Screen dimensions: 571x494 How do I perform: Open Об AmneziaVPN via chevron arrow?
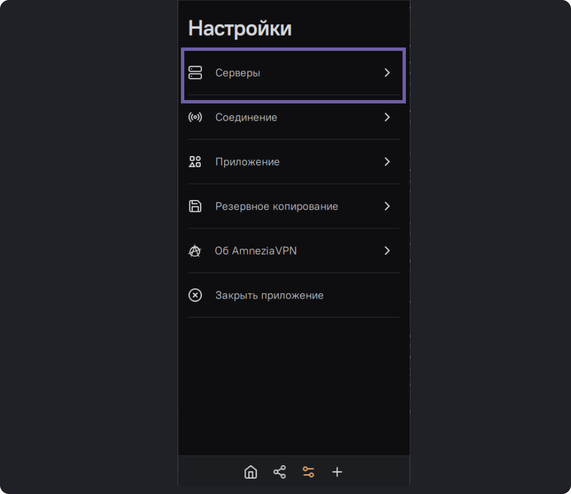click(x=387, y=251)
